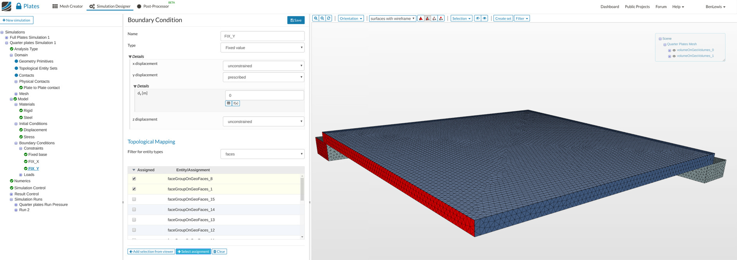Select the last pyramid icon in viewer toolbar
737x260 pixels.
point(441,18)
